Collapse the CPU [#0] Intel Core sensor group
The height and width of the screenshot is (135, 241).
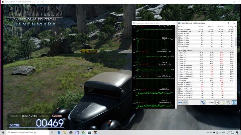[x=179, y=50]
